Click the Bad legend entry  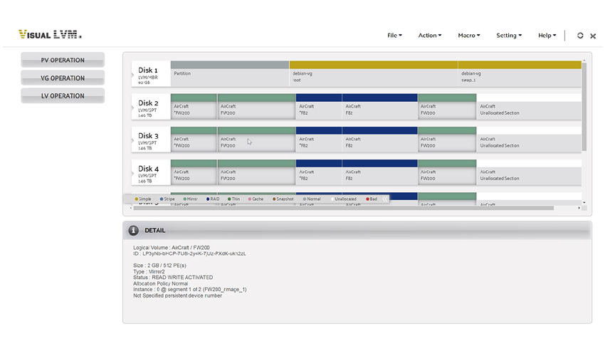(x=372, y=199)
